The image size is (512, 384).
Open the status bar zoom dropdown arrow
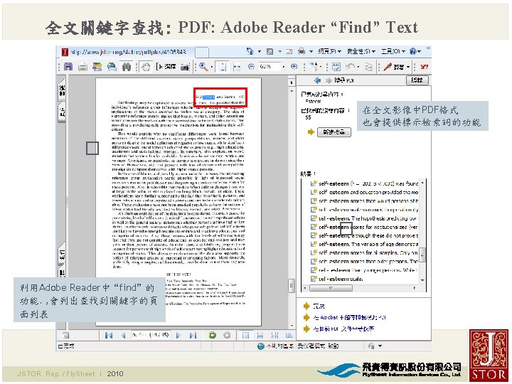click(x=380, y=346)
